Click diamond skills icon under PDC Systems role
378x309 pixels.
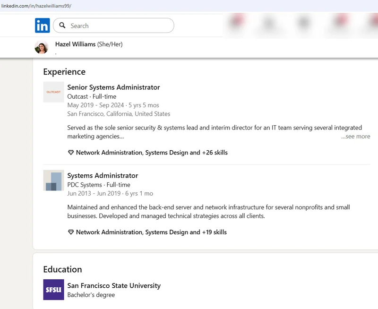click(71, 232)
